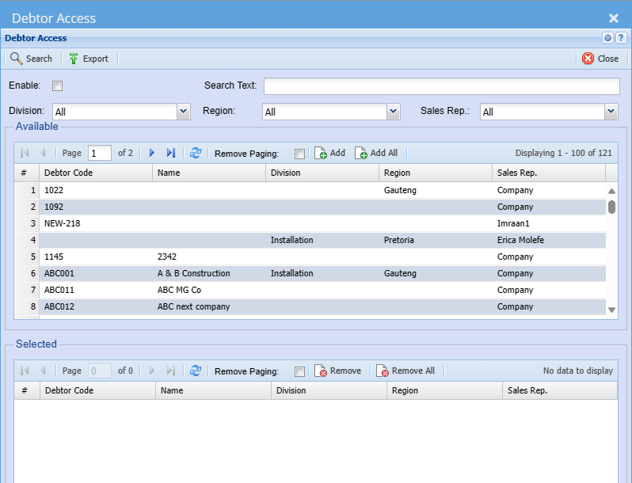Go to next page in Available grid

[152, 153]
